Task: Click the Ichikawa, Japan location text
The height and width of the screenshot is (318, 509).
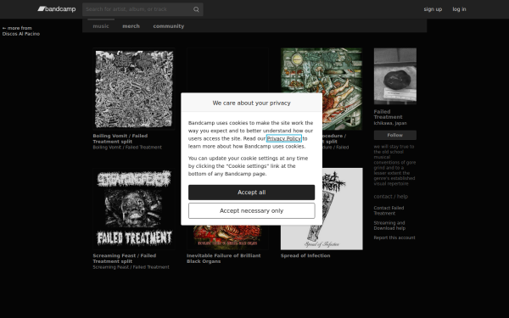Action: click(x=390, y=123)
